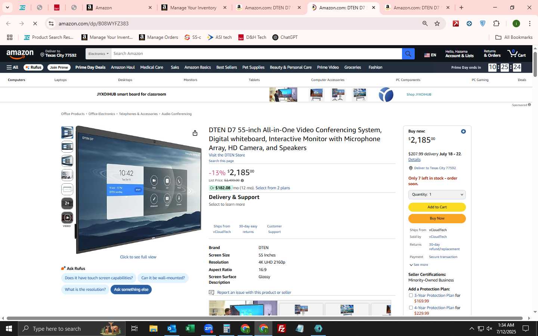Click the horizontal page scrollbar
This screenshot has width=538, height=336.
[265, 318]
